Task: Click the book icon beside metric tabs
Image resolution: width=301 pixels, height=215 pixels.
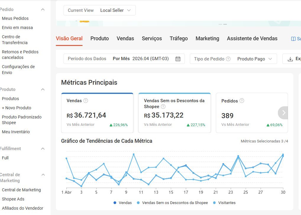Action: point(293,39)
